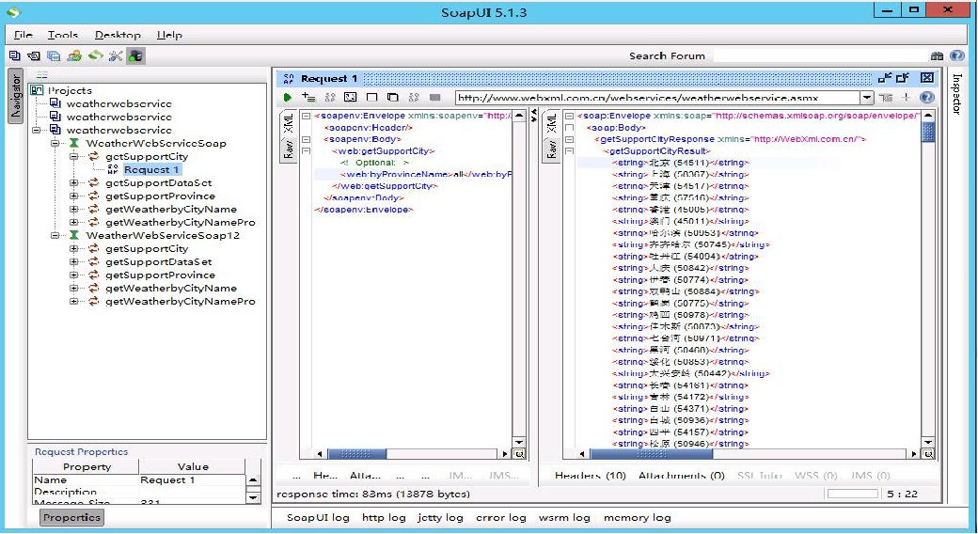Expand getSupportDataSet under WeatherWebServiceSoap
978x534 pixels.
[x=74, y=182]
